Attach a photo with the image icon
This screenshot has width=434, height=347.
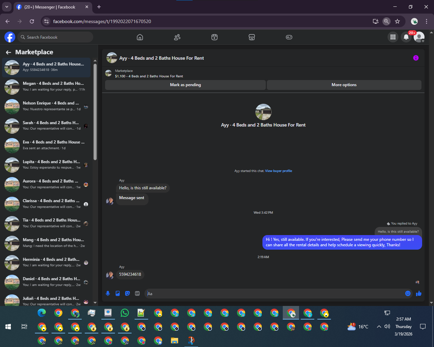[118, 293]
